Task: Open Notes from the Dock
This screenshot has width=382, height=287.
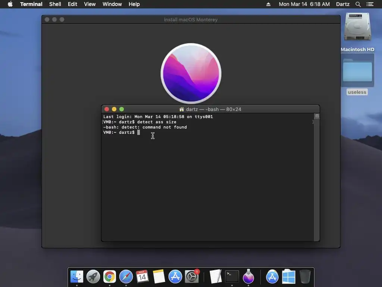Action: 159,277
